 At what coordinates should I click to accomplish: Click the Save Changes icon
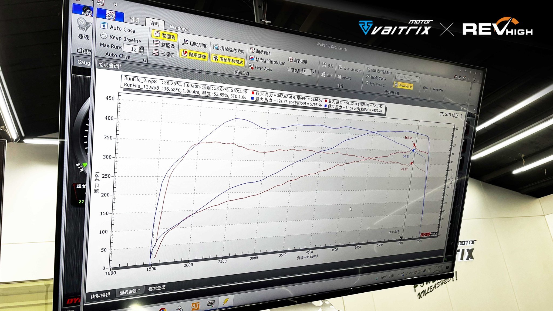coord(340,67)
